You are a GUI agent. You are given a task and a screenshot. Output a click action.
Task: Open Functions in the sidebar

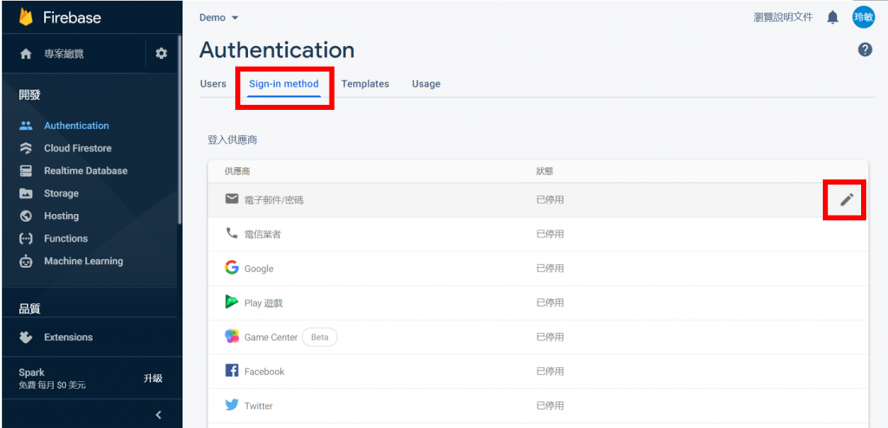[x=66, y=238]
